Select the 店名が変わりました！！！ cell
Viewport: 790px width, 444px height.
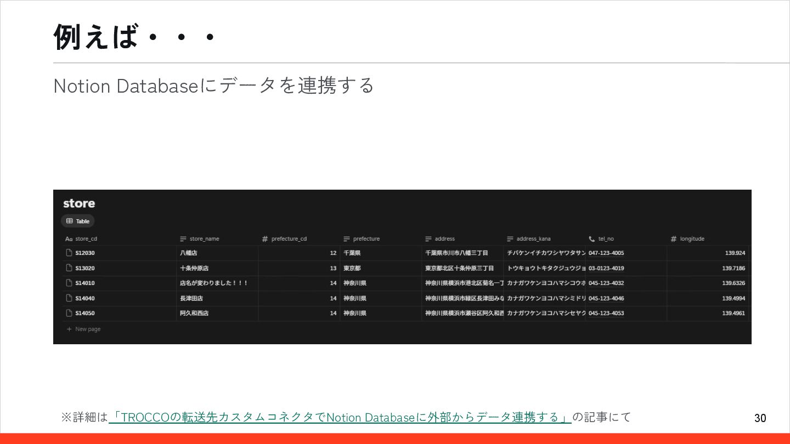pyautogui.click(x=217, y=283)
